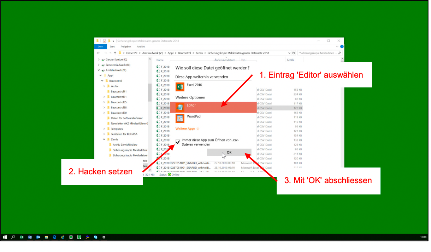This screenshot has width=431, height=252.
Task: Select the Editor app icon in dialog
Action: click(x=180, y=107)
